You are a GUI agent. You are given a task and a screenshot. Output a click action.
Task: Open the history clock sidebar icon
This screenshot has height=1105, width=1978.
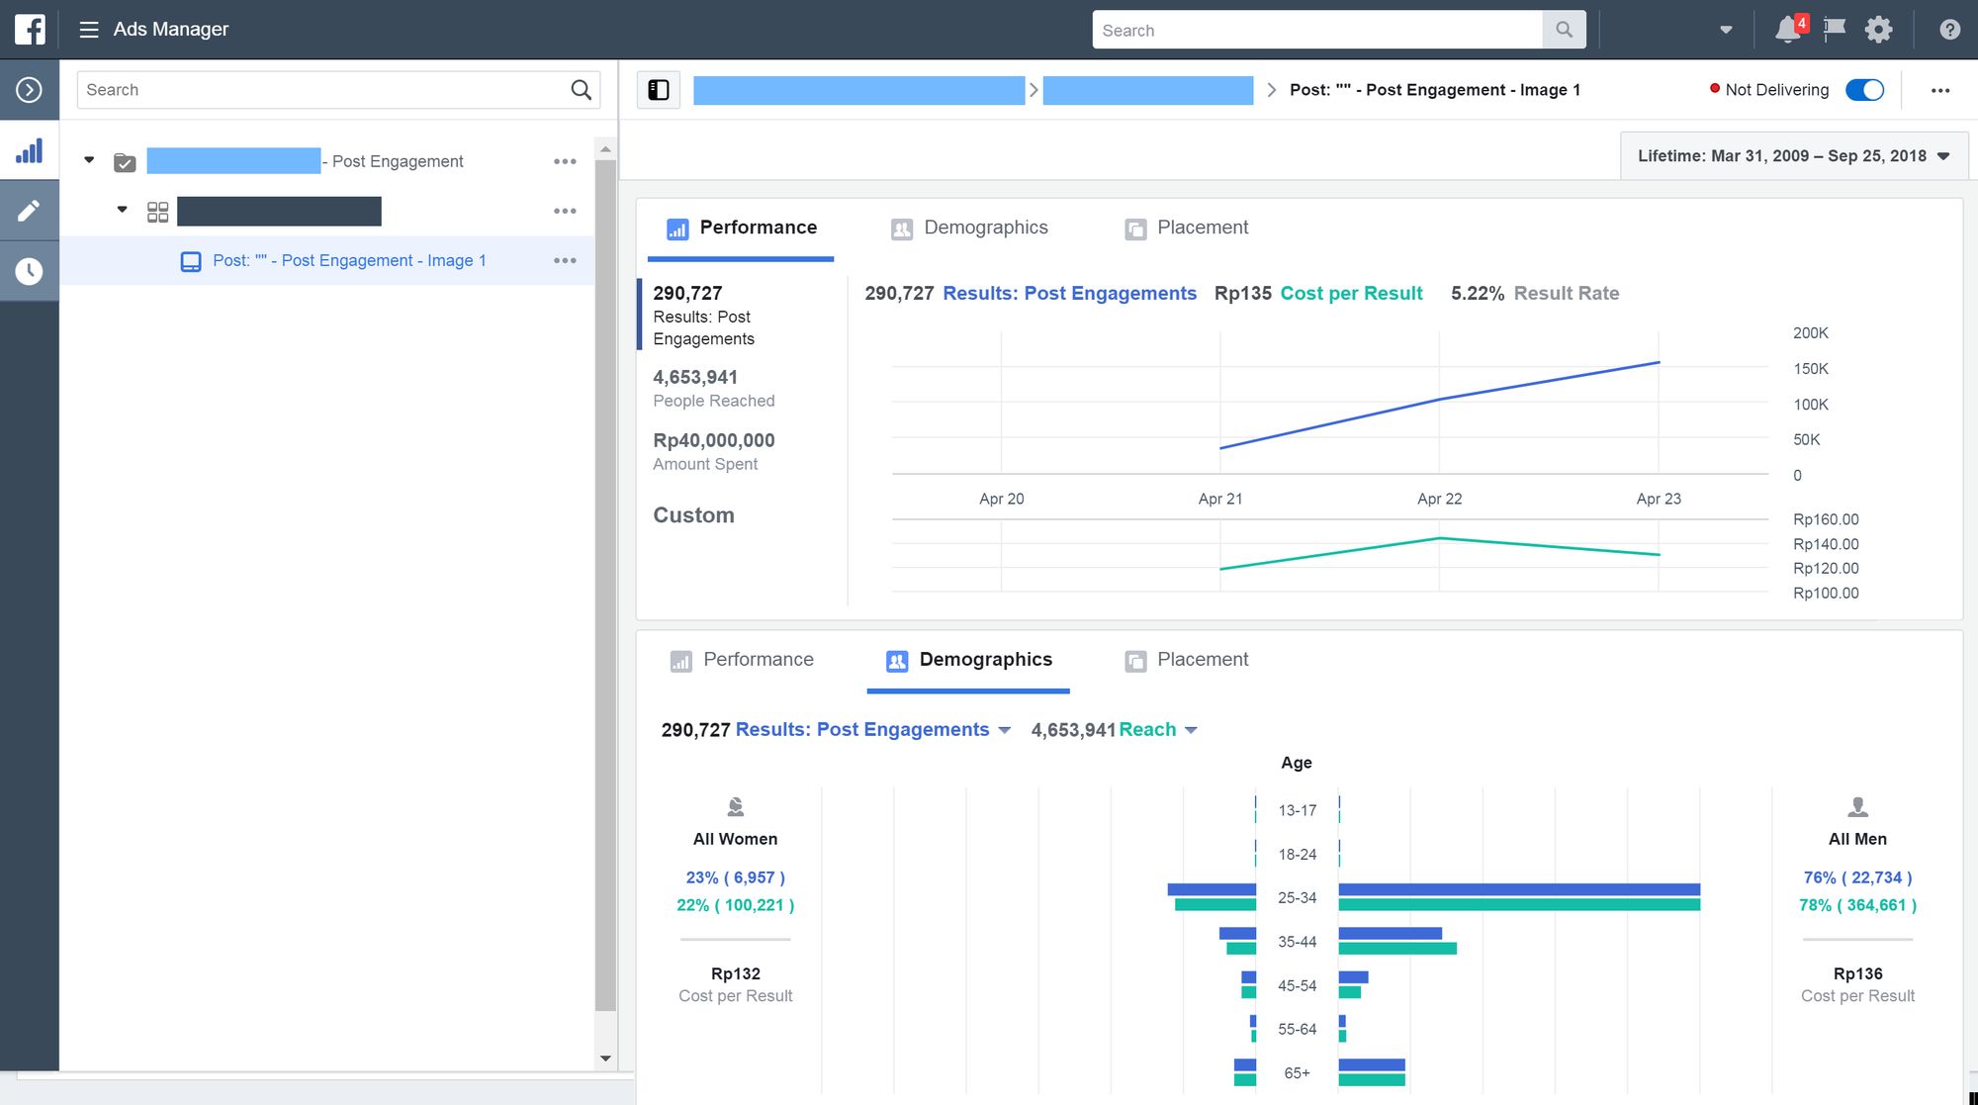click(x=30, y=271)
